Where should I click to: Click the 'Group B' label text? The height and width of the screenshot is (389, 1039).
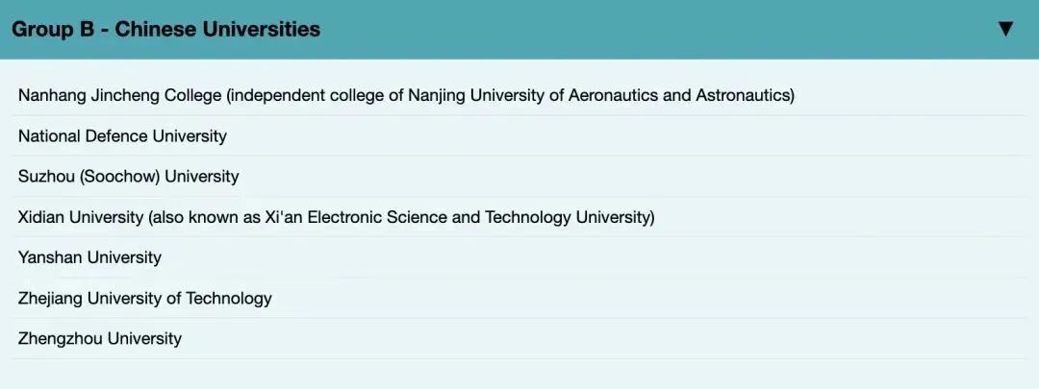[56, 29]
